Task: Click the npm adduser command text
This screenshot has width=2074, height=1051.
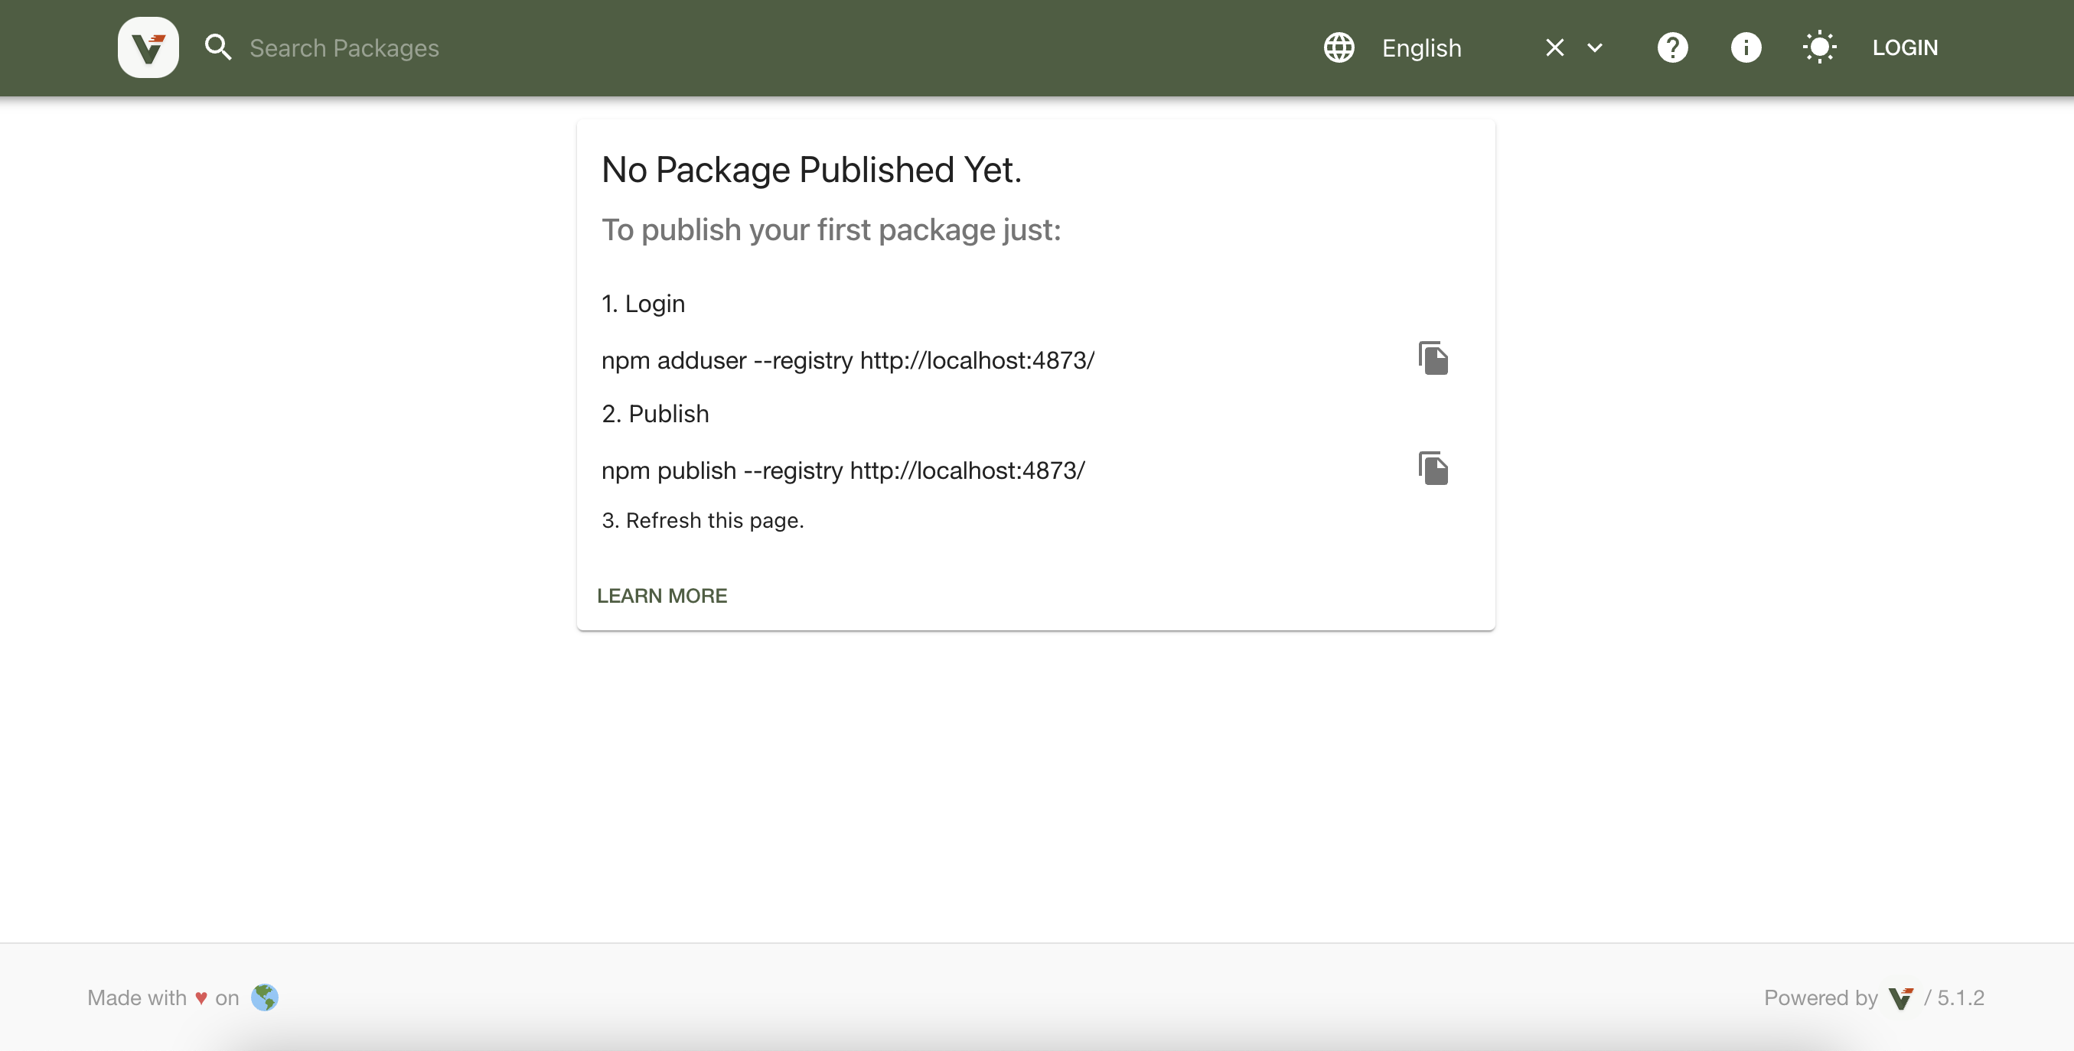Action: click(x=848, y=360)
